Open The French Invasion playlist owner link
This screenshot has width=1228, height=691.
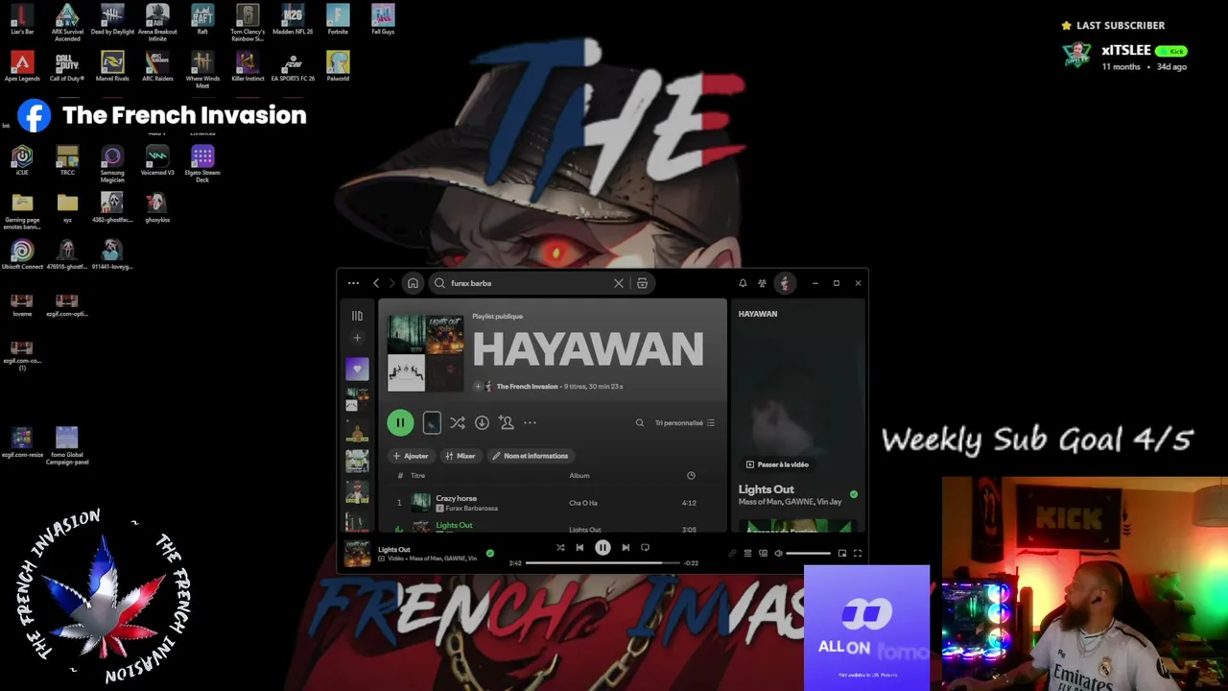(527, 387)
